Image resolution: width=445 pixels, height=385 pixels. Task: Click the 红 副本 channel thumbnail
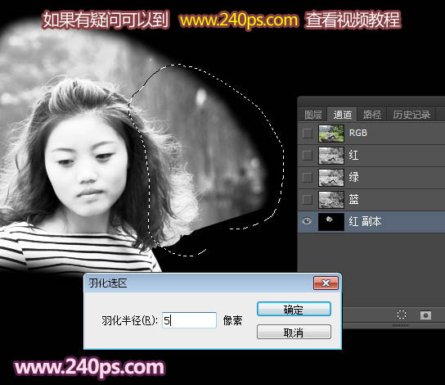pyautogui.click(x=331, y=222)
